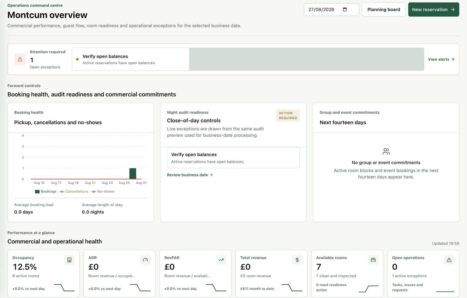Click 'Pickup, cancellations and no-shows' heading
The height and width of the screenshot is (298, 467).
pos(58,123)
